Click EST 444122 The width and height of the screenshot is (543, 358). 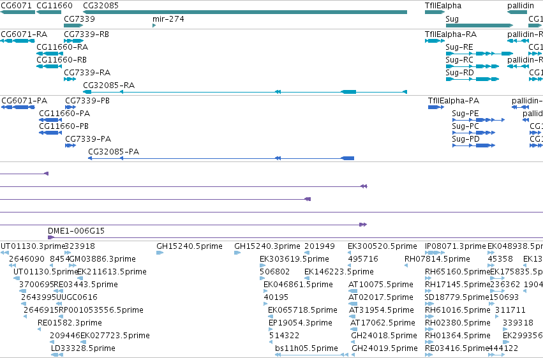tap(503, 348)
